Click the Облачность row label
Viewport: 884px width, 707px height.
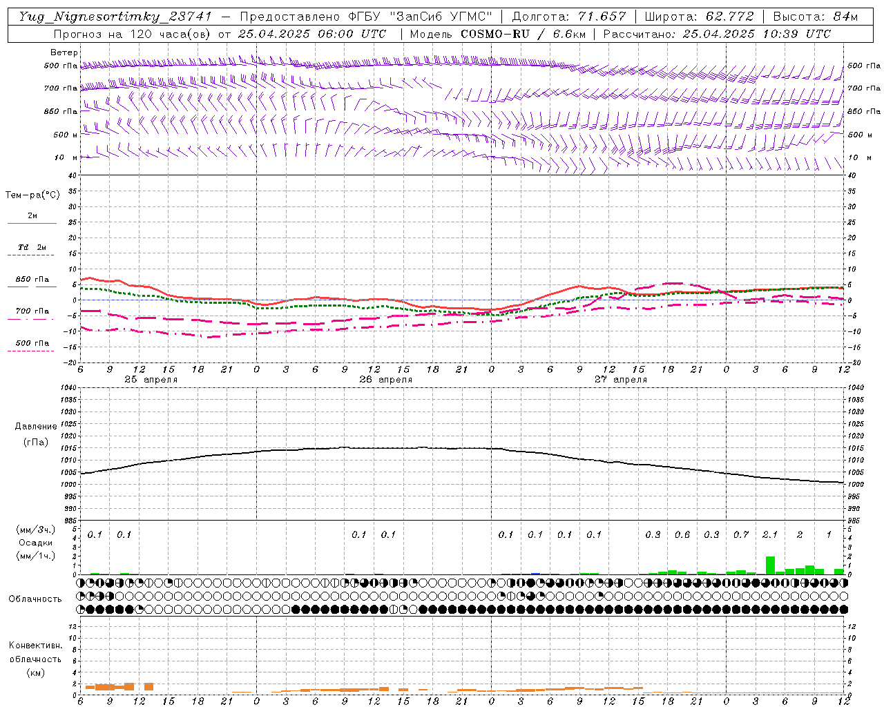click(35, 599)
